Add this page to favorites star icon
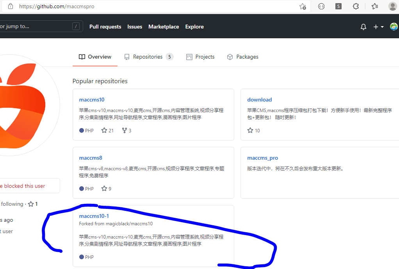The width and height of the screenshot is (399, 269). tap(303, 6)
